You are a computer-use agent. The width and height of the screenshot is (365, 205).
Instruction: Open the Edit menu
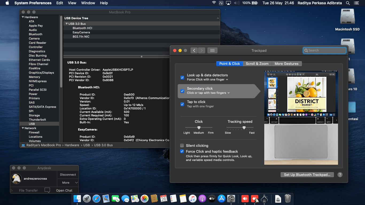click(60, 3)
